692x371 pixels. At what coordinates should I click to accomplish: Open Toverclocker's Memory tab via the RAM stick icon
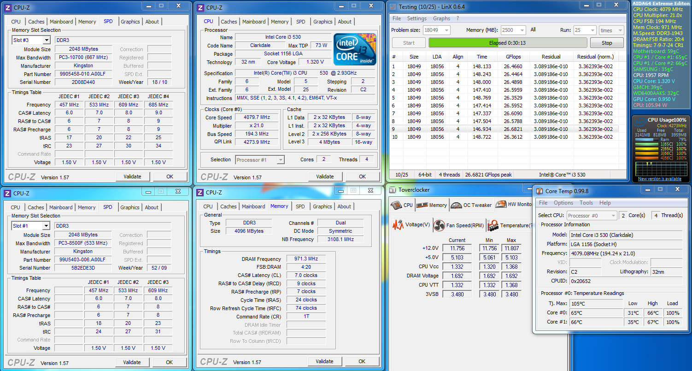[x=422, y=206]
